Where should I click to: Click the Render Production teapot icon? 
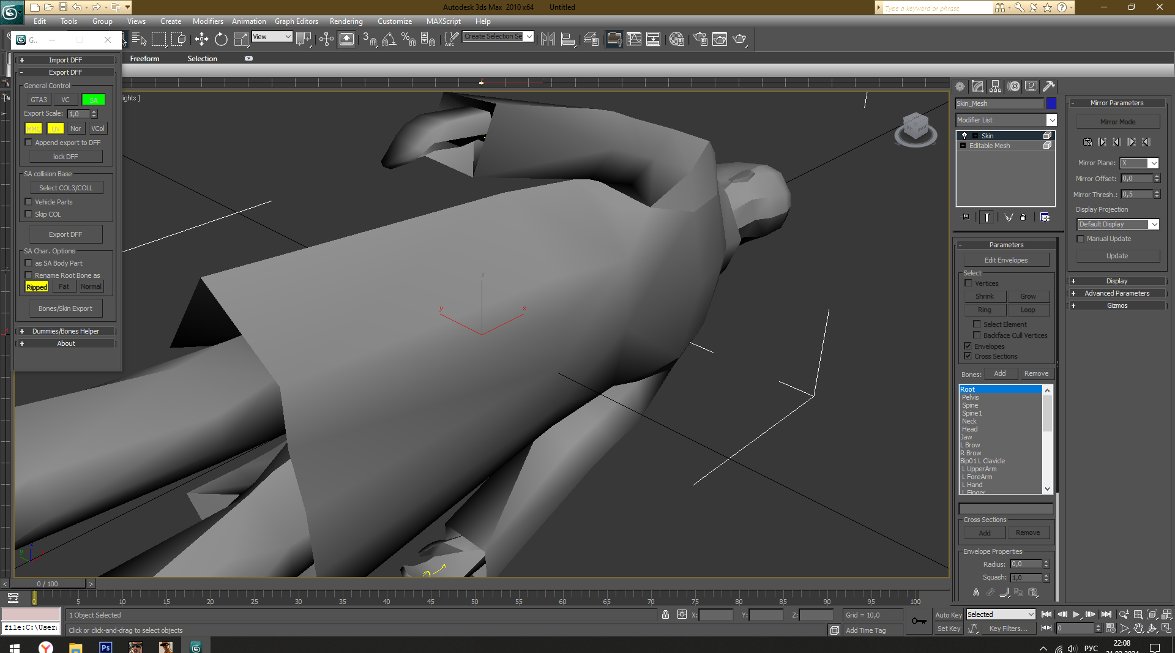739,40
